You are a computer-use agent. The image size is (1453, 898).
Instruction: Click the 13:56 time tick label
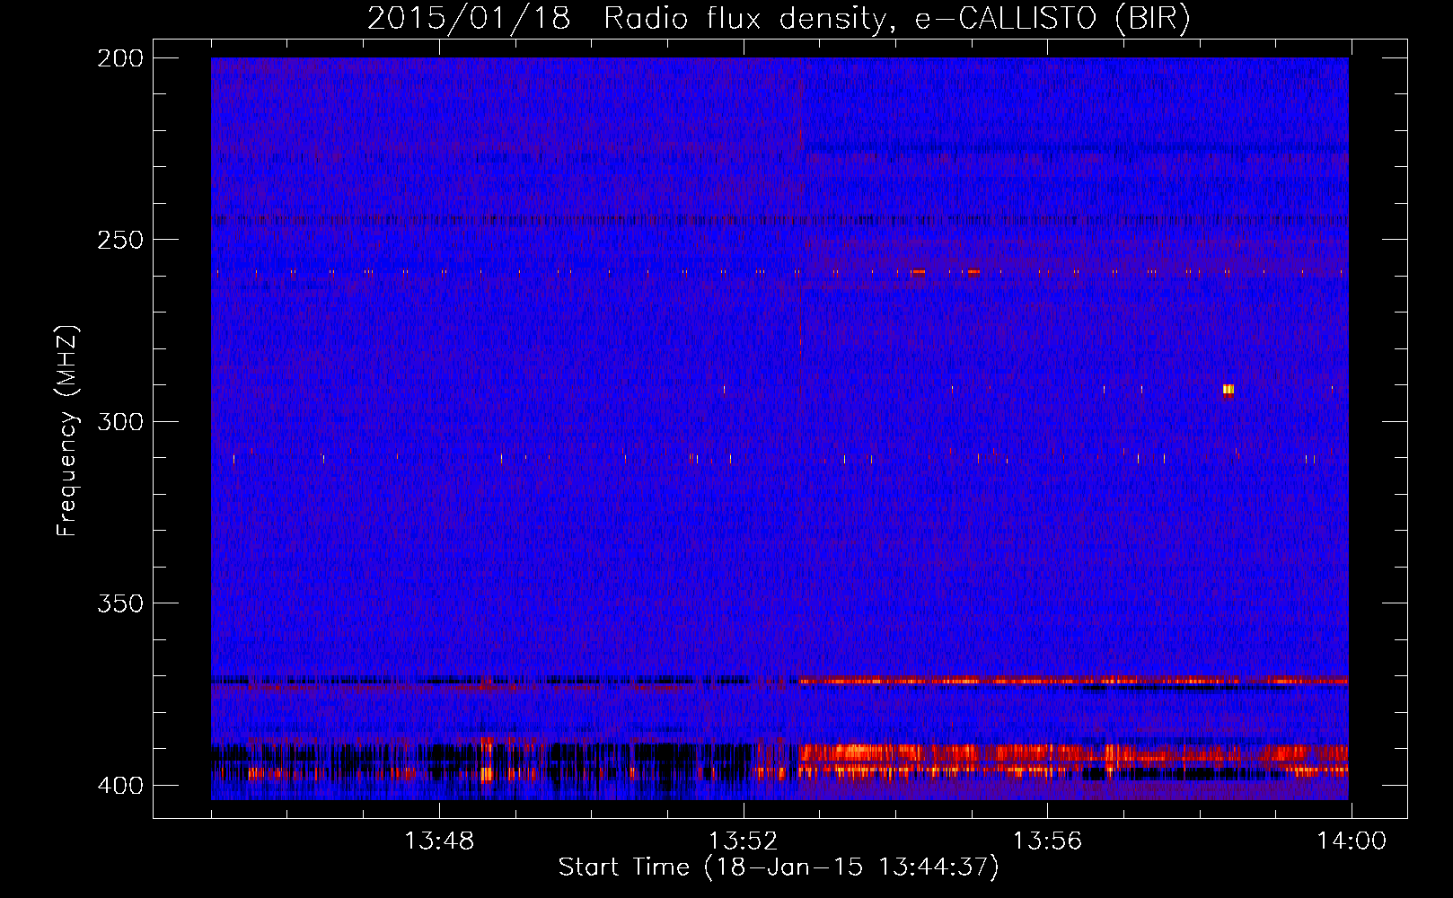1047,841
